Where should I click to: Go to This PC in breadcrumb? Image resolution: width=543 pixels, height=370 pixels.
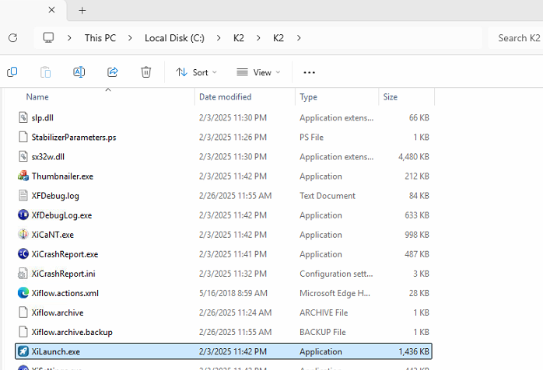pos(100,38)
